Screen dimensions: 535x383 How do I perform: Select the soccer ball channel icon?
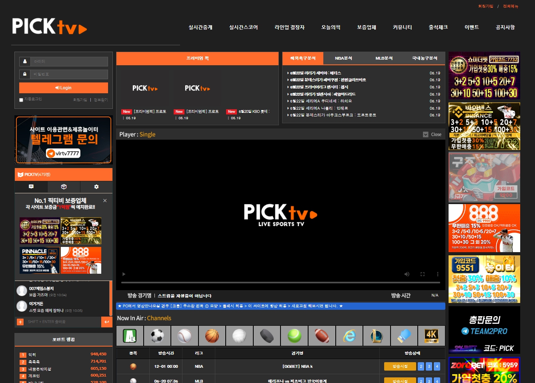click(157, 336)
